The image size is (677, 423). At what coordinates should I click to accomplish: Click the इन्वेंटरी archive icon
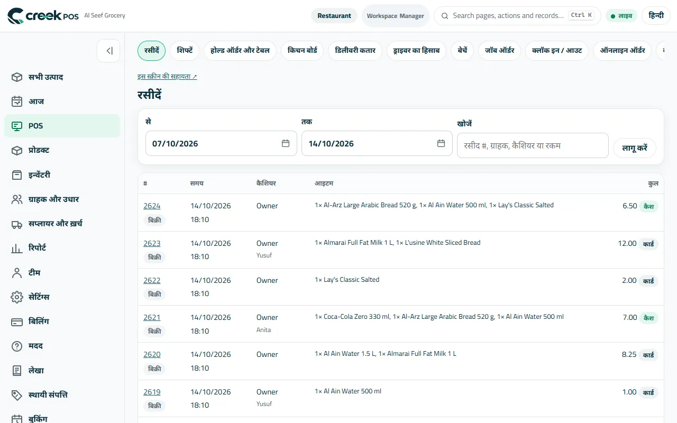17,175
